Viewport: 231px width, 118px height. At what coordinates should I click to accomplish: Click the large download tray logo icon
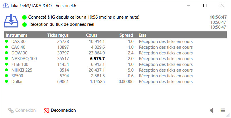point(11,21)
